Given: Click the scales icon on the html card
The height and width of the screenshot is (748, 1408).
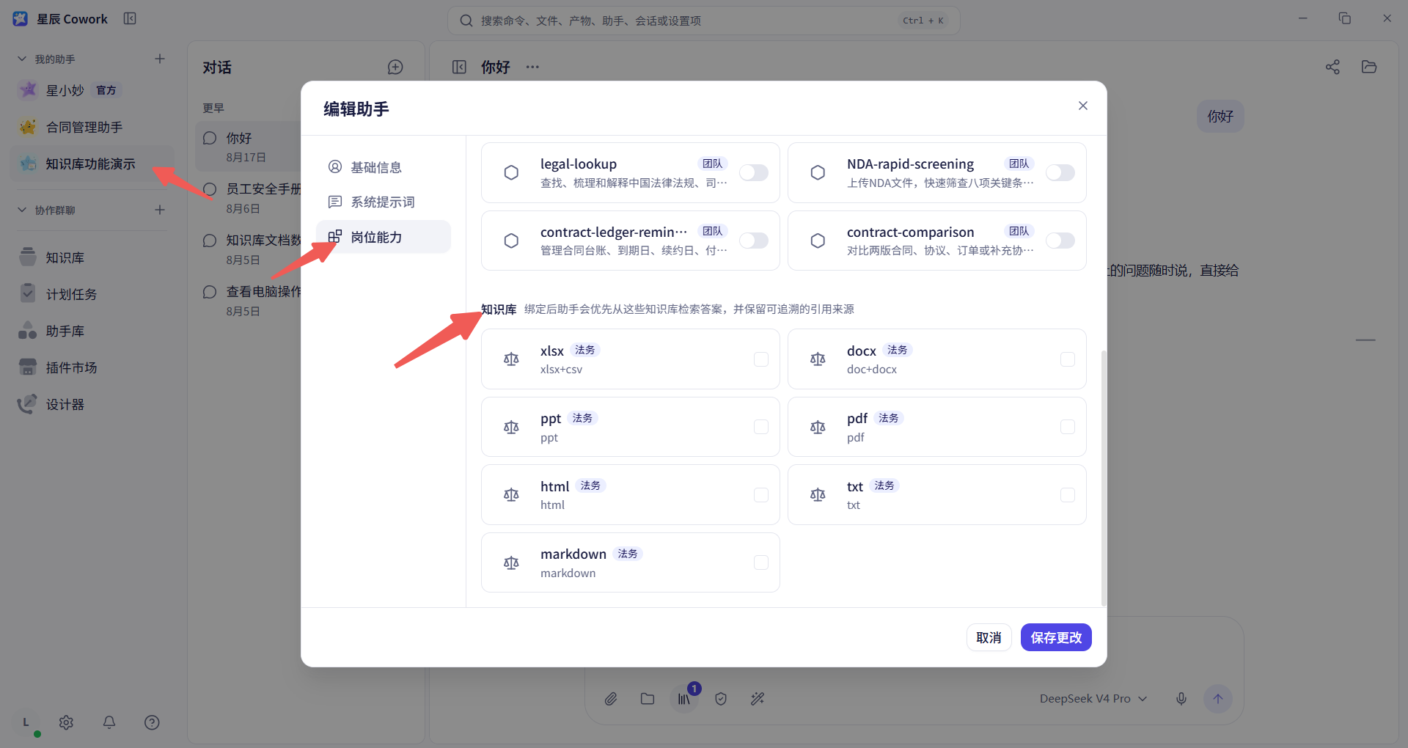Looking at the screenshot, I should click(511, 495).
